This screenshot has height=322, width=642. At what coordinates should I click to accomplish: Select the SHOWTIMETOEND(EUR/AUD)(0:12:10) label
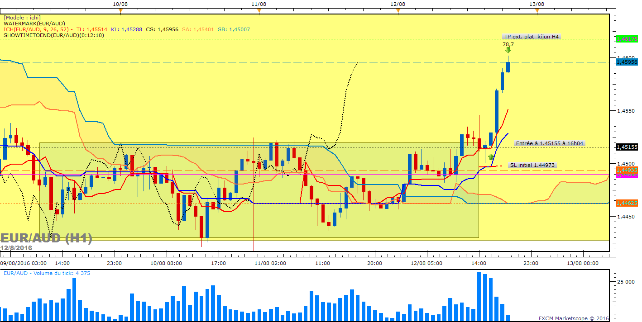point(54,35)
